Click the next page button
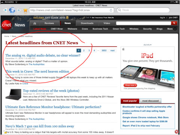180x135 pixels. point(112,50)
